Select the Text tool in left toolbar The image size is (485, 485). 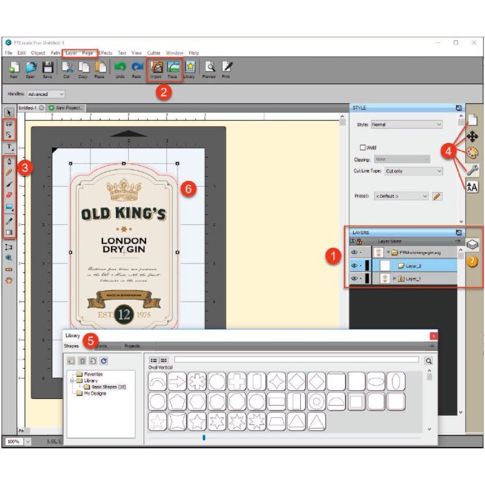[10, 147]
